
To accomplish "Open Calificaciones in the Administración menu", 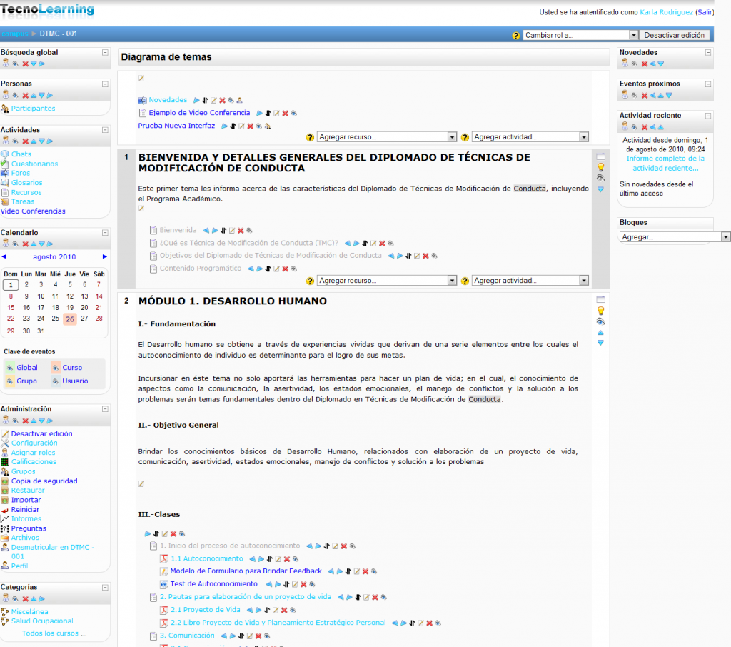I will point(34,462).
